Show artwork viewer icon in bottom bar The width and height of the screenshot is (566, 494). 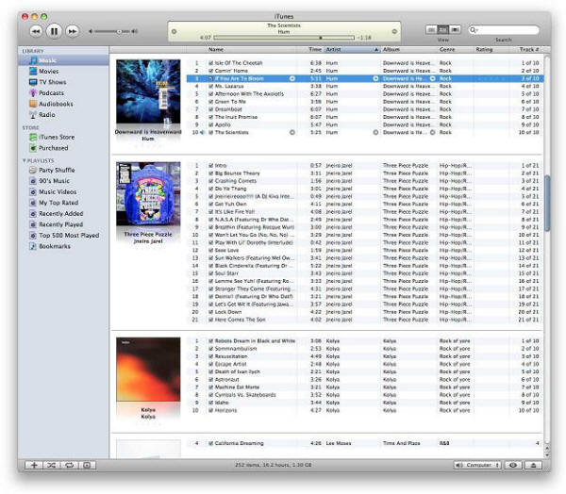[87, 465]
